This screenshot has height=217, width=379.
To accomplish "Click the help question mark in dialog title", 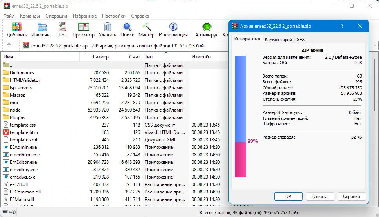I will (342, 26).
